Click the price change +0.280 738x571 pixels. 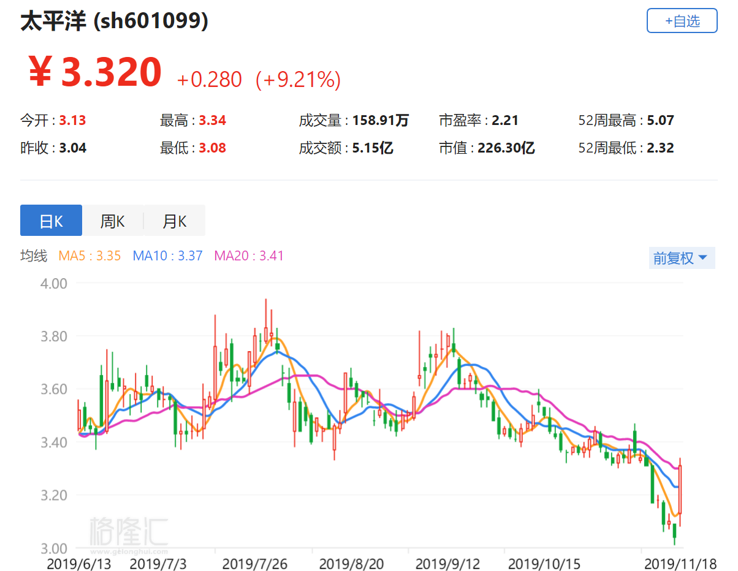click(x=210, y=79)
